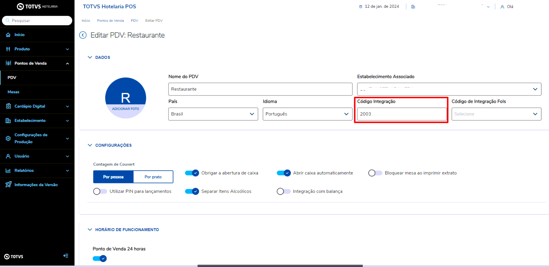Viewport: 549px width, 267px height.
Task: Click the Pesquisar search box
Action: (37, 20)
